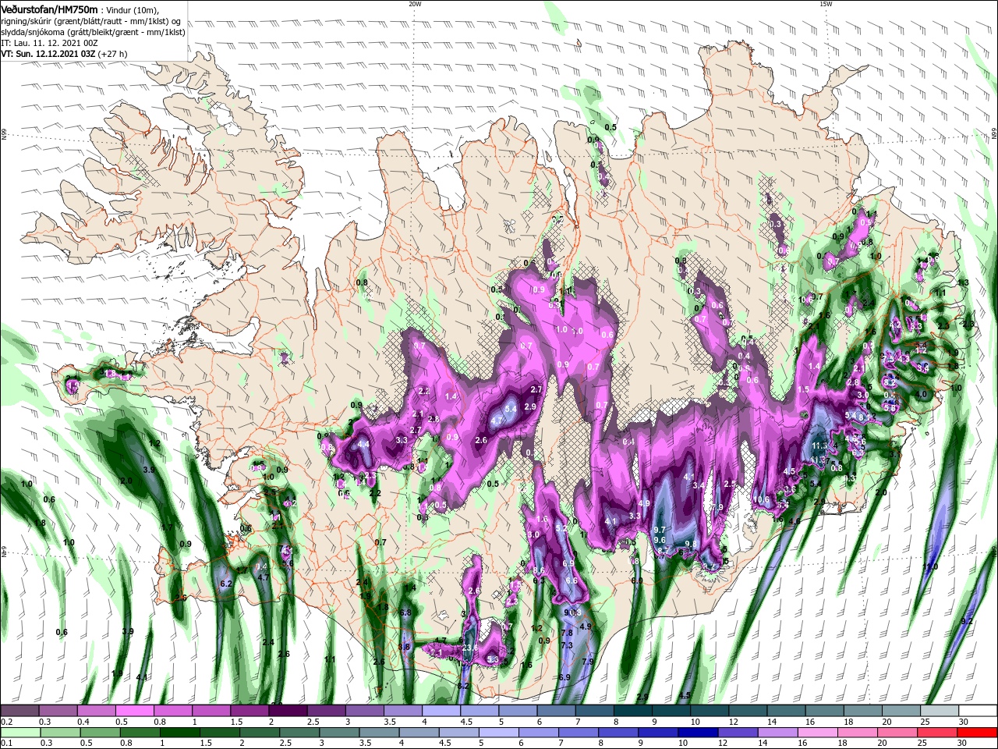Click the 7.8 precipitation value on the map
The width and height of the screenshot is (998, 749).
[567, 633]
